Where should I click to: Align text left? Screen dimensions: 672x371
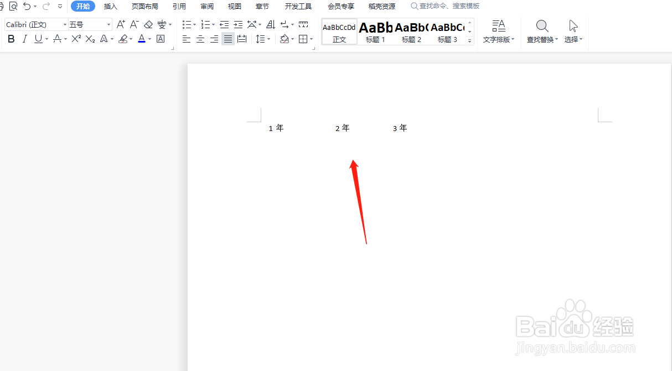coord(187,39)
